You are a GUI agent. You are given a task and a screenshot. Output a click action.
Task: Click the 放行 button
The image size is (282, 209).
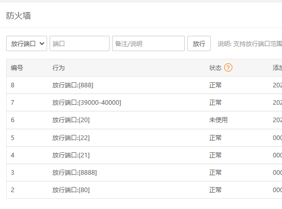pyautogui.click(x=199, y=43)
